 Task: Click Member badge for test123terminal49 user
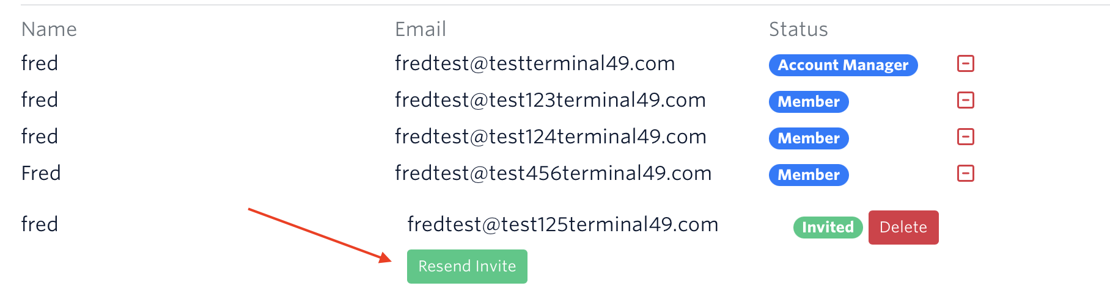(x=808, y=102)
